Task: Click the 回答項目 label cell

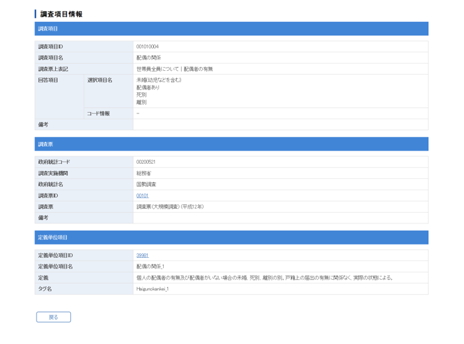Action: 59,97
